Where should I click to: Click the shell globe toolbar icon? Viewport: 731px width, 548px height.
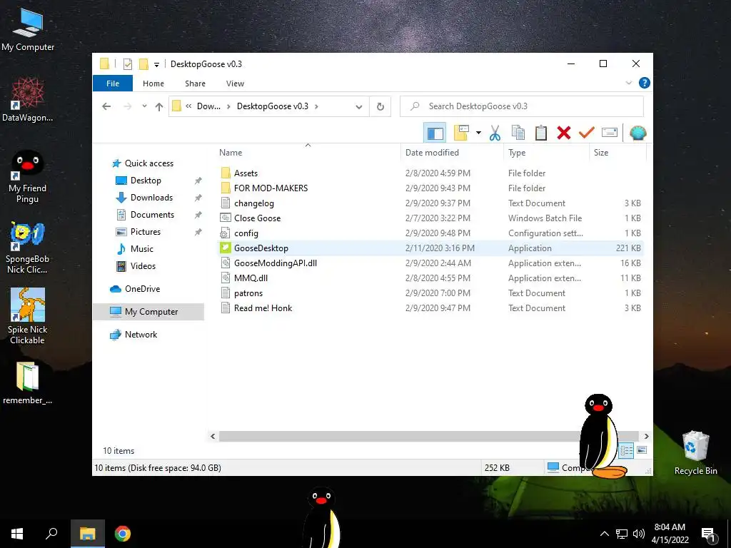637,133
